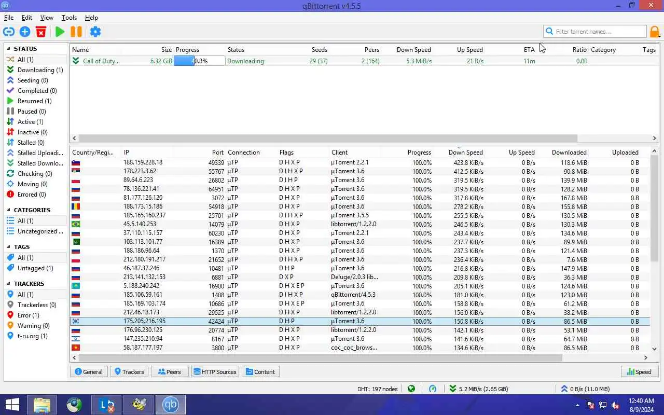Switch to the Peers tab
Viewport: 664px width, 415px height.
tap(170, 371)
